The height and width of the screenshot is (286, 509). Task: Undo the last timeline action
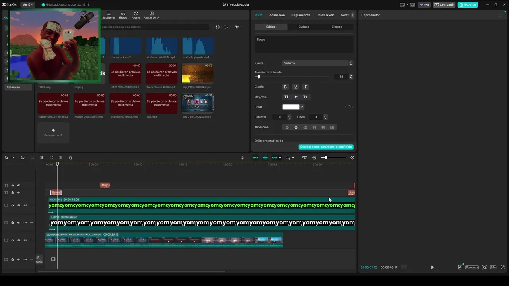[x=23, y=158]
